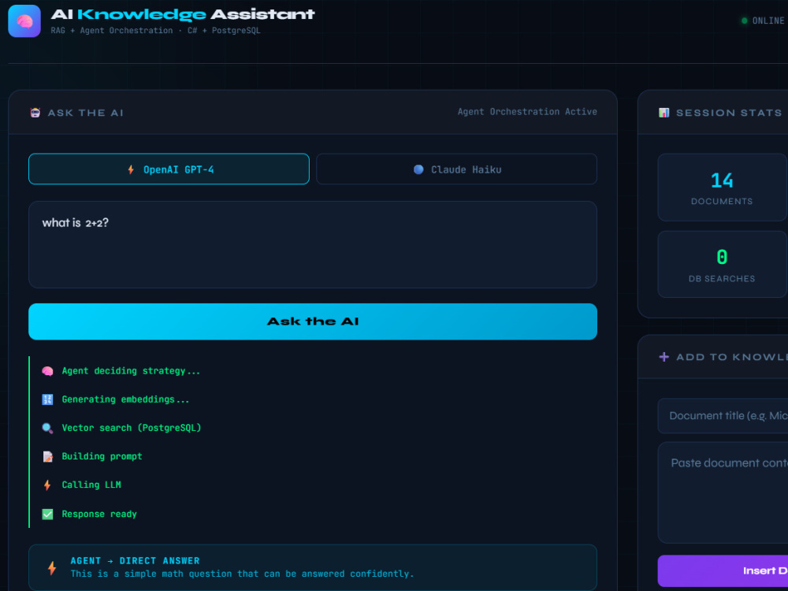788x591 pixels.
Task: Click 'Vector search (PostgreSQL)' step text
Action: click(x=131, y=428)
